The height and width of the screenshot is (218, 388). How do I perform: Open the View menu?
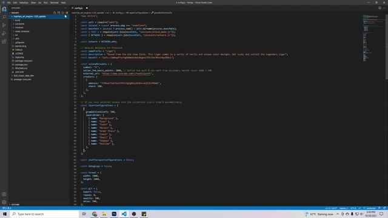point(33,2)
